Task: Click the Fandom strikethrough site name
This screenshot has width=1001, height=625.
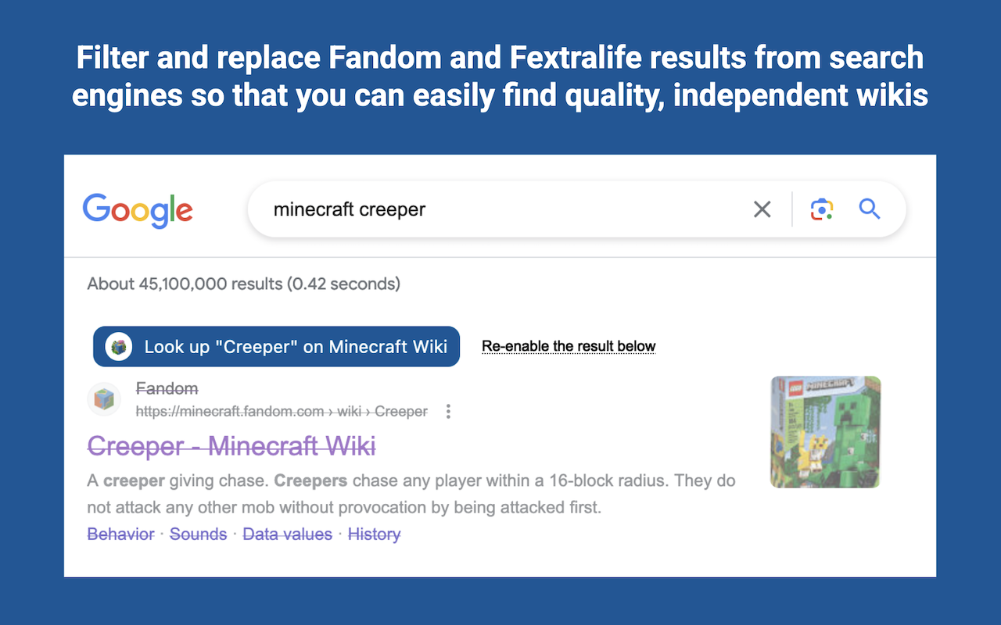Action: tap(167, 388)
